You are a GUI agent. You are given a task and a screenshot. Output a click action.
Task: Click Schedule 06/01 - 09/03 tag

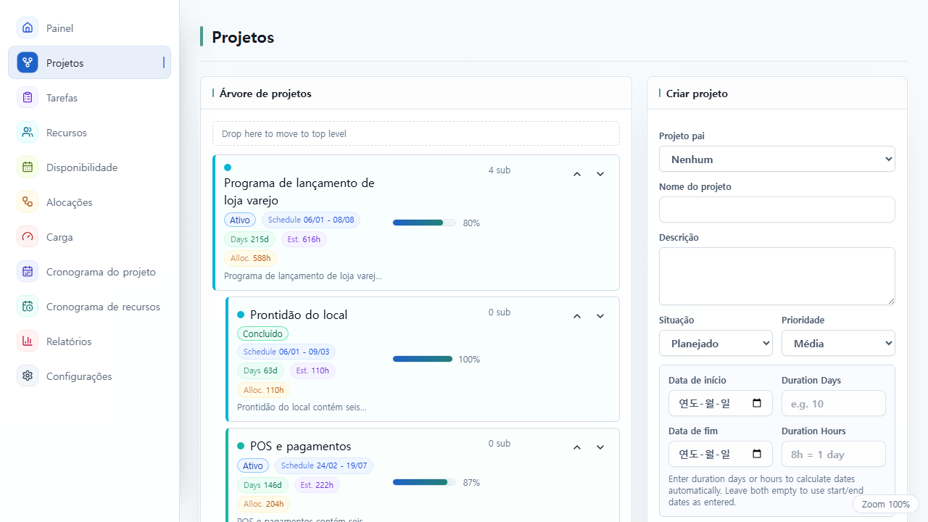pyautogui.click(x=286, y=352)
